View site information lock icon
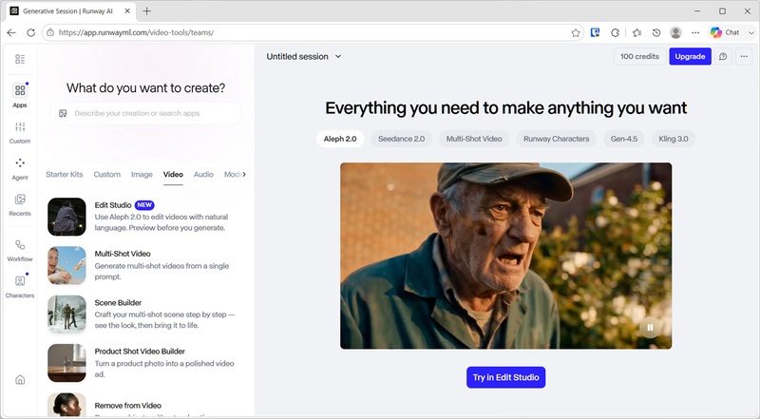 50,32
